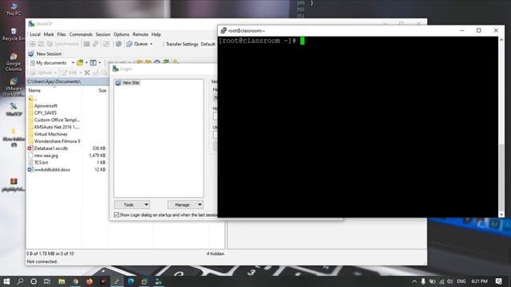The height and width of the screenshot is (287, 511).
Task: Open the Commands menu
Action: click(81, 34)
